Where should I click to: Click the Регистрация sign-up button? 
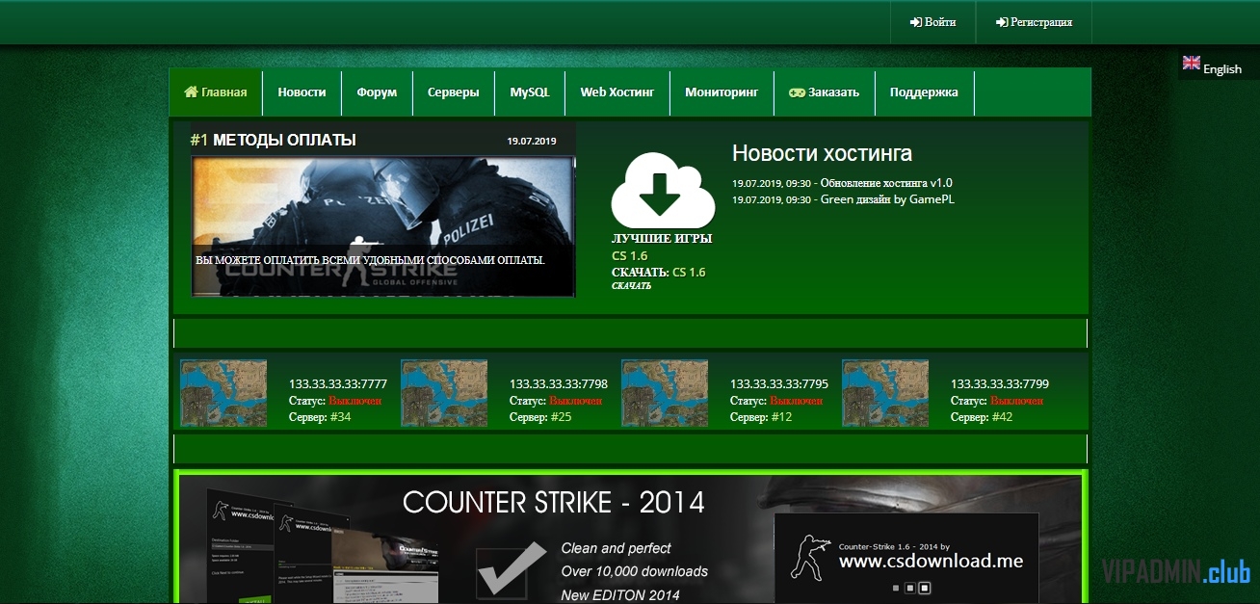[x=1034, y=22]
